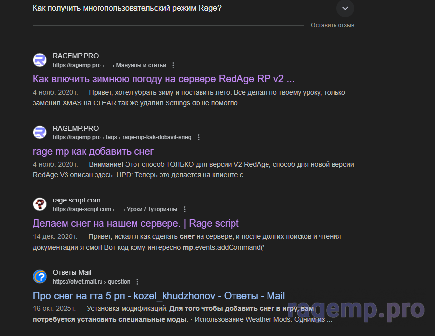
Task: Click the ragemp.pro tags URL breadcrumb
Action: (122, 137)
